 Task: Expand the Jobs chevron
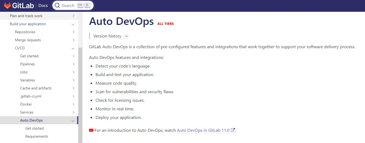click(73, 72)
